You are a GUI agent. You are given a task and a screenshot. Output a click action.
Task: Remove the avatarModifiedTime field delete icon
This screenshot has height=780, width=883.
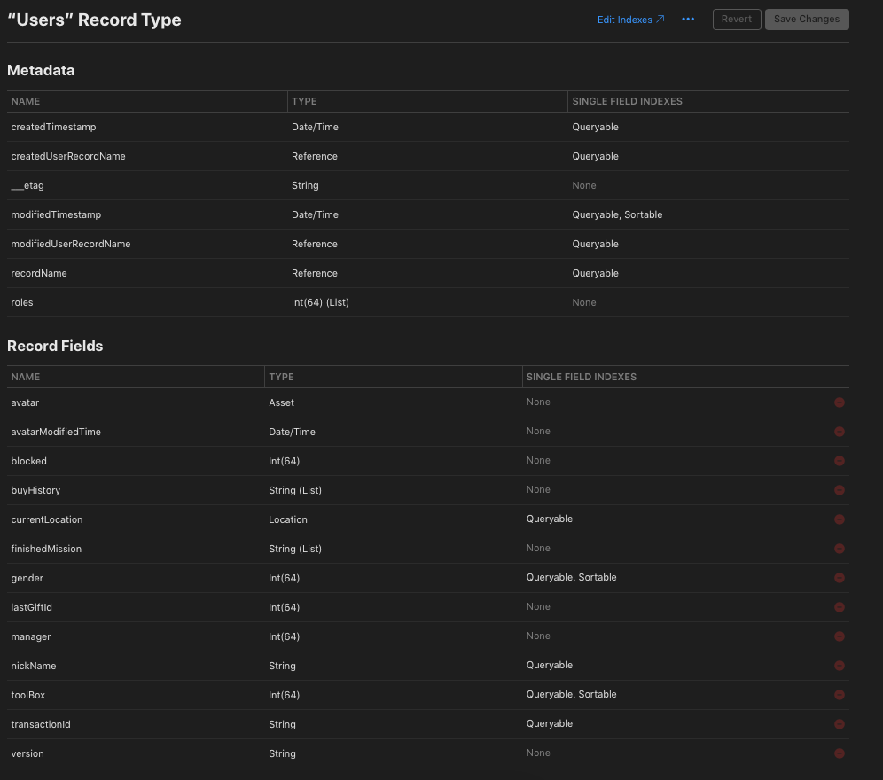839,432
